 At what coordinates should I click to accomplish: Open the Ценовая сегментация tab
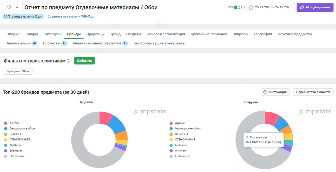coord(165,34)
